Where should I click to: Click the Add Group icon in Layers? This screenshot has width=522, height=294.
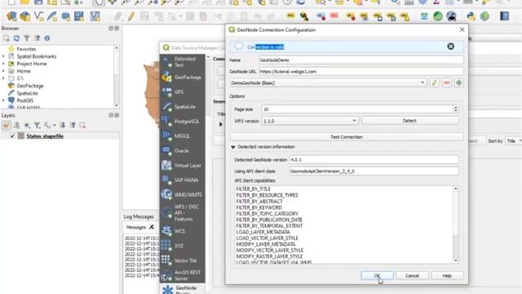pos(16,125)
